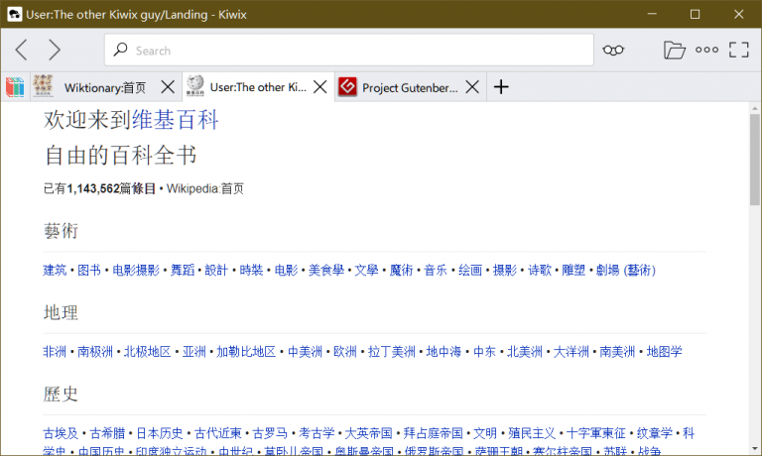Open the 拜占庭帝国 link
This screenshot has height=456, width=762.
[433, 433]
